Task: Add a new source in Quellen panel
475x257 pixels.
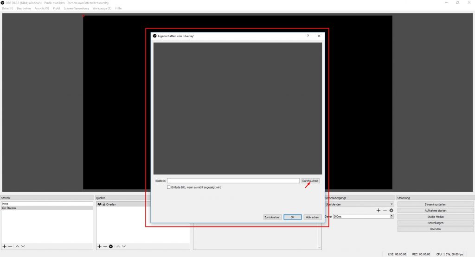Action: [99, 246]
